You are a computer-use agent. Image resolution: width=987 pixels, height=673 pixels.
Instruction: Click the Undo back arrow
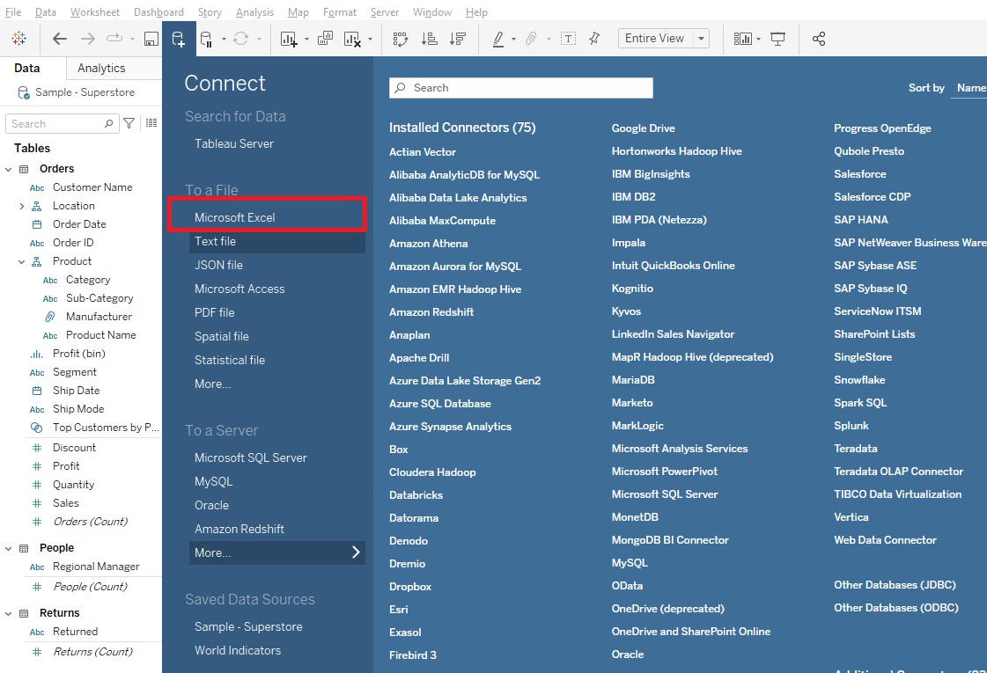click(x=60, y=39)
